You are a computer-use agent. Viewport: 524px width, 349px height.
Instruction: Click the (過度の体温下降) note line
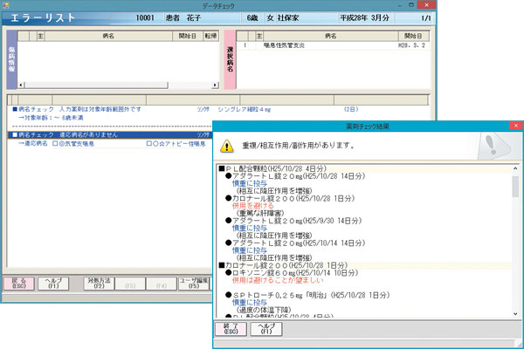pos(264,310)
